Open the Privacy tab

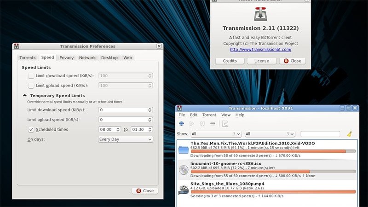click(66, 58)
